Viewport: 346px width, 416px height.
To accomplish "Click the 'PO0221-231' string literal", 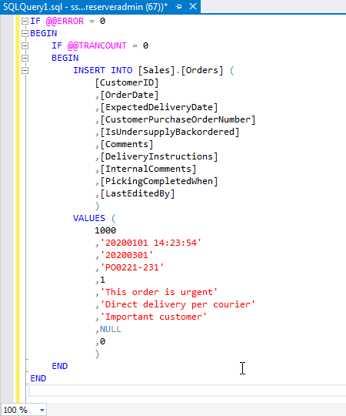I will coord(132,267).
